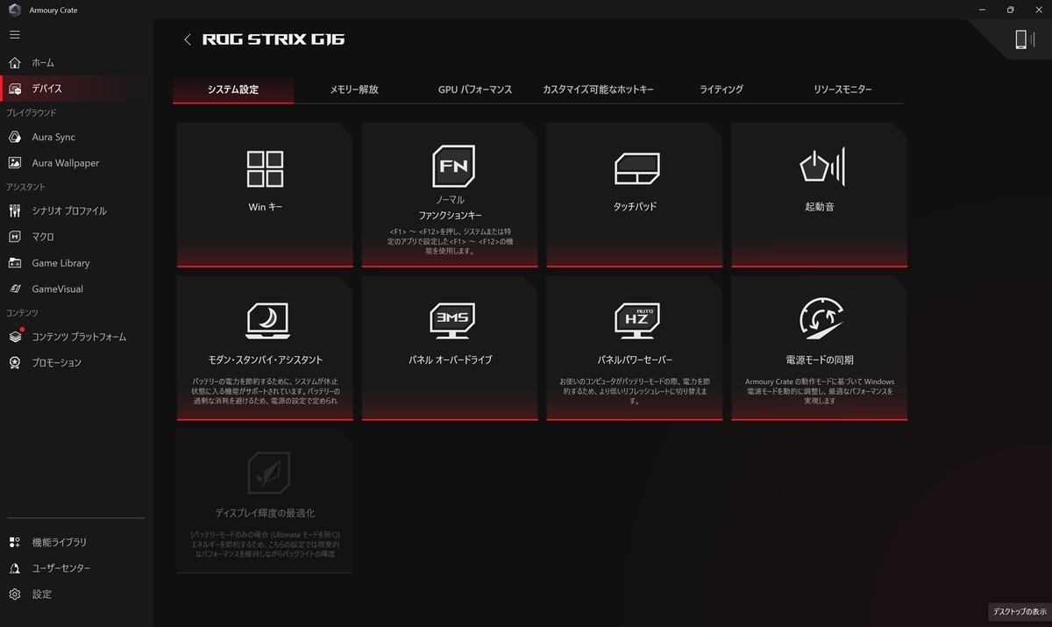
Task: Click the Home icon in sidebar
Action: pos(14,62)
